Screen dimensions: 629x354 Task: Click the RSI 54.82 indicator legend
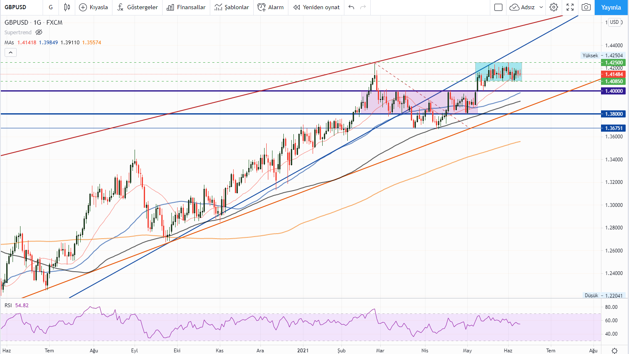coord(17,306)
